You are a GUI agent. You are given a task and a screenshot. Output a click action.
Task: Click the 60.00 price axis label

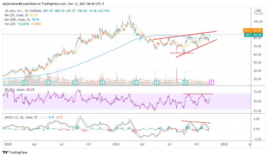[x=257, y=55]
